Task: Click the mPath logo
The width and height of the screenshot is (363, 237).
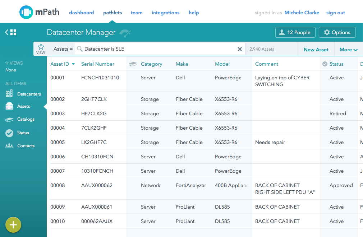Action: [39, 11]
